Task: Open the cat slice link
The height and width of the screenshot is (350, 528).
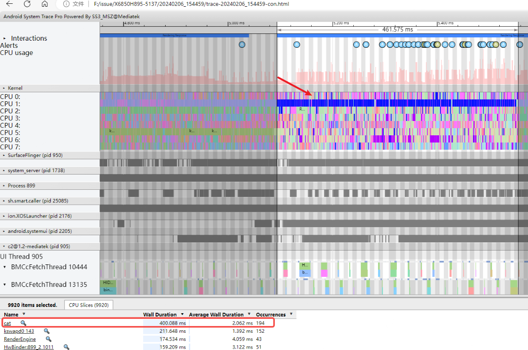Action: coord(7,323)
